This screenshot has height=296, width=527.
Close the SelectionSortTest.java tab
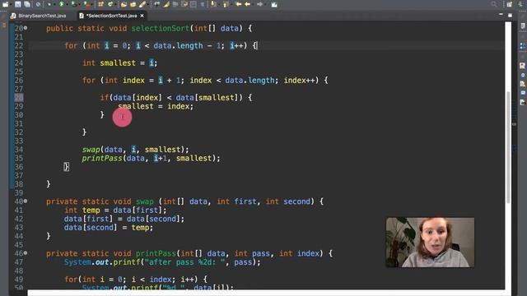142,16
